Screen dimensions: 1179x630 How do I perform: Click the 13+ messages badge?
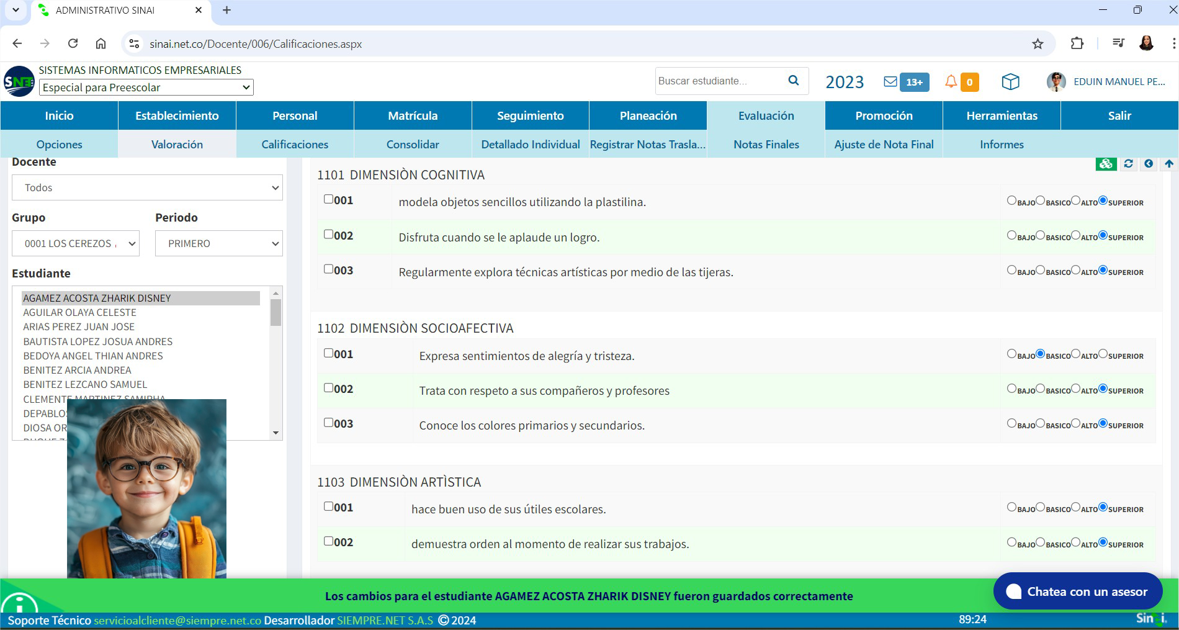click(915, 82)
